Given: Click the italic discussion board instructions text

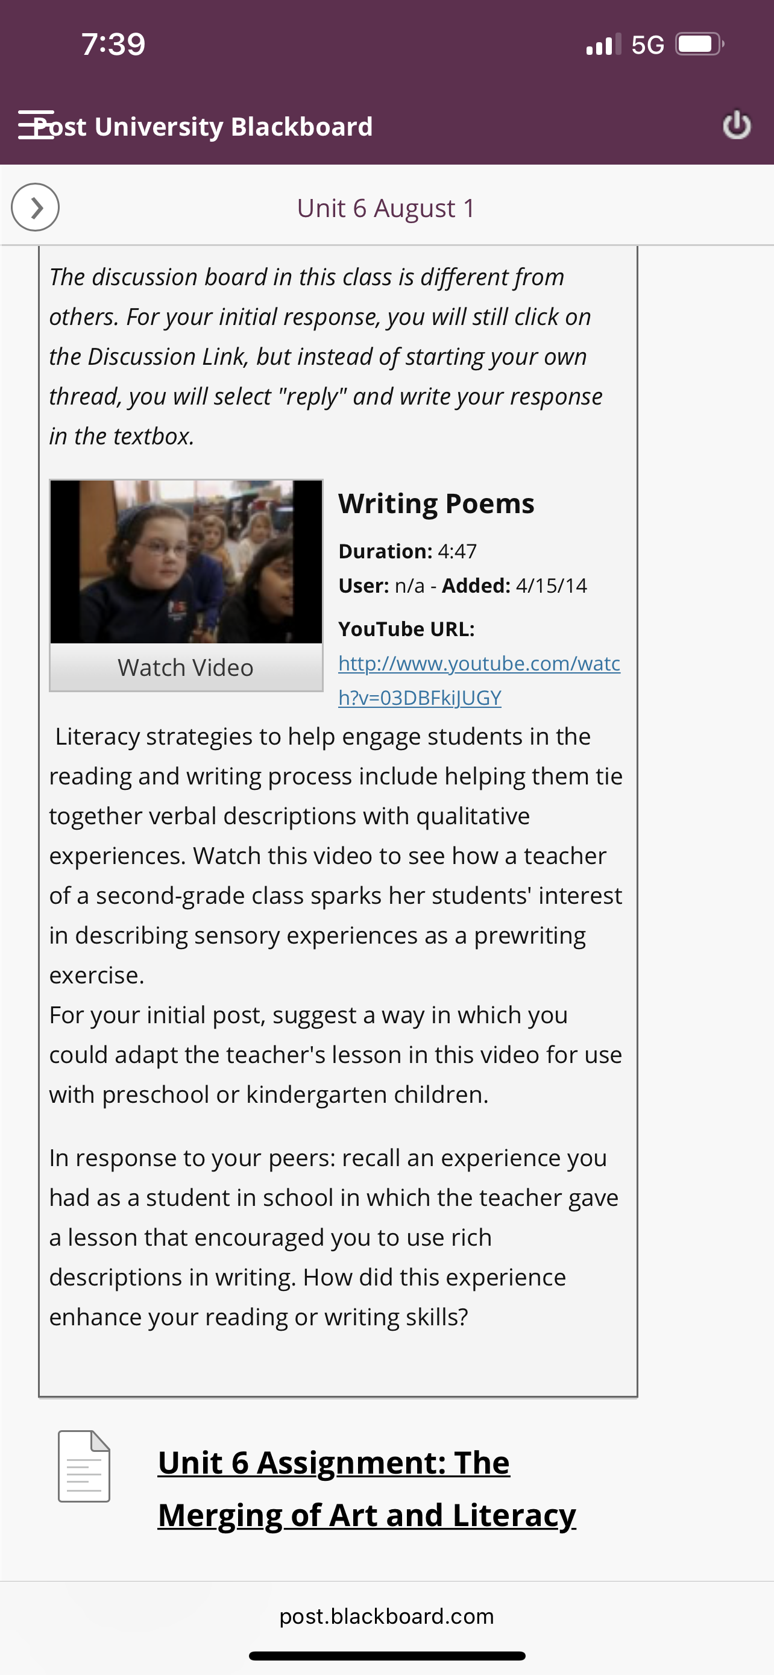Looking at the screenshot, I should pos(326,356).
